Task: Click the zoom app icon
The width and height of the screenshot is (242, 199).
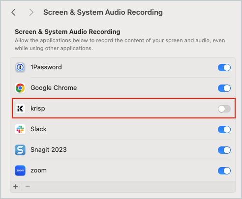Action: [20, 171]
